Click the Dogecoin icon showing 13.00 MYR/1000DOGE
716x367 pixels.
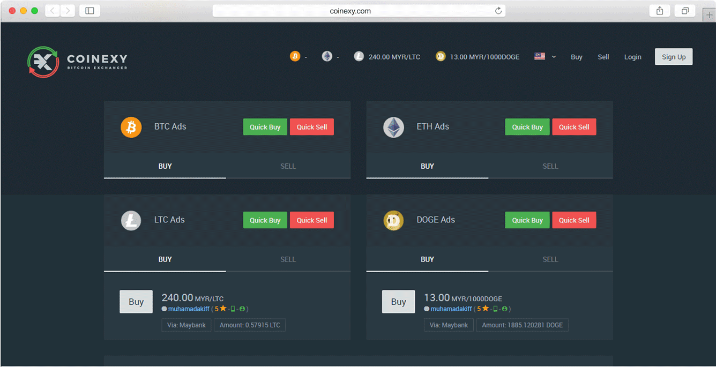coord(441,56)
